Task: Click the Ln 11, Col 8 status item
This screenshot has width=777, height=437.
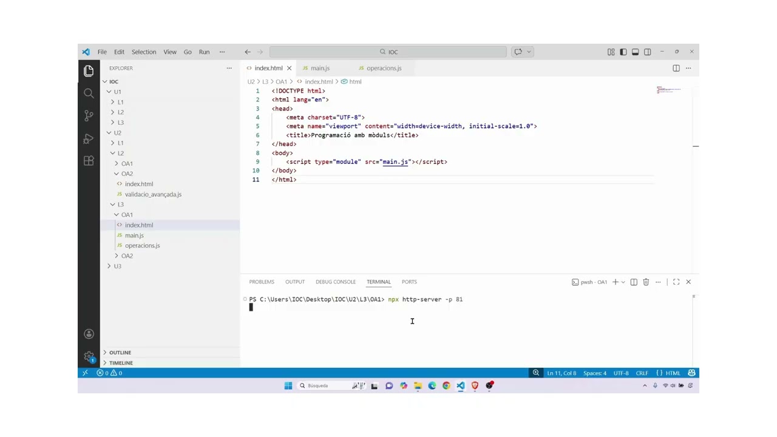Action: [562, 373]
